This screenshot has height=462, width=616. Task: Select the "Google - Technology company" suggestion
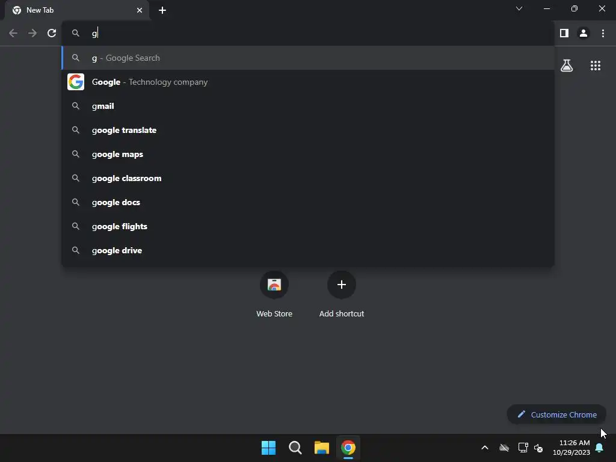click(x=308, y=82)
